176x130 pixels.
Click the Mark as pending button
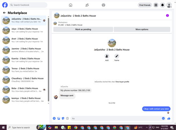(83, 29)
